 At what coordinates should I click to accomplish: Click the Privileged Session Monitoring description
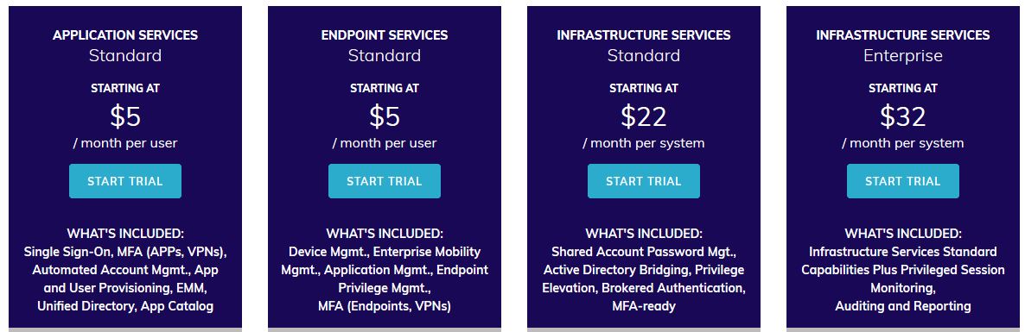[903, 279]
